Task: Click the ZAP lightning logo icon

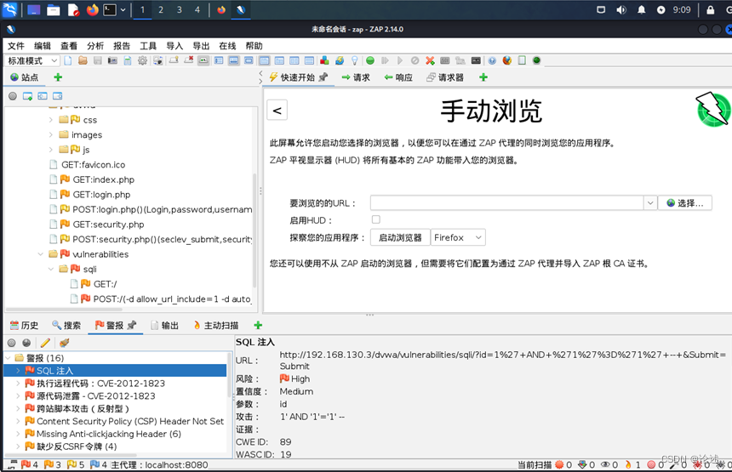Action: (713, 109)
